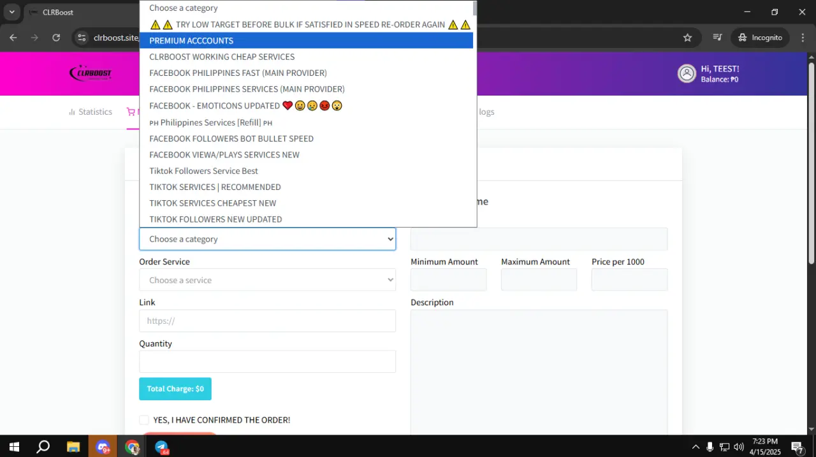Select Tiktok Followers Service Best
816x457 pixels.
pos(307,171)
